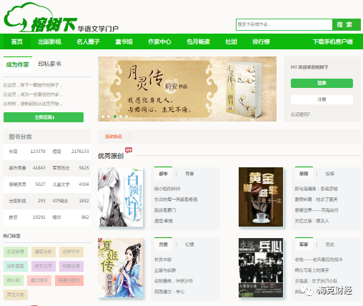The width and height of the screenshot is (363, 306).
Task: Open the 出版影视 menu item
Action: point(50,41)
